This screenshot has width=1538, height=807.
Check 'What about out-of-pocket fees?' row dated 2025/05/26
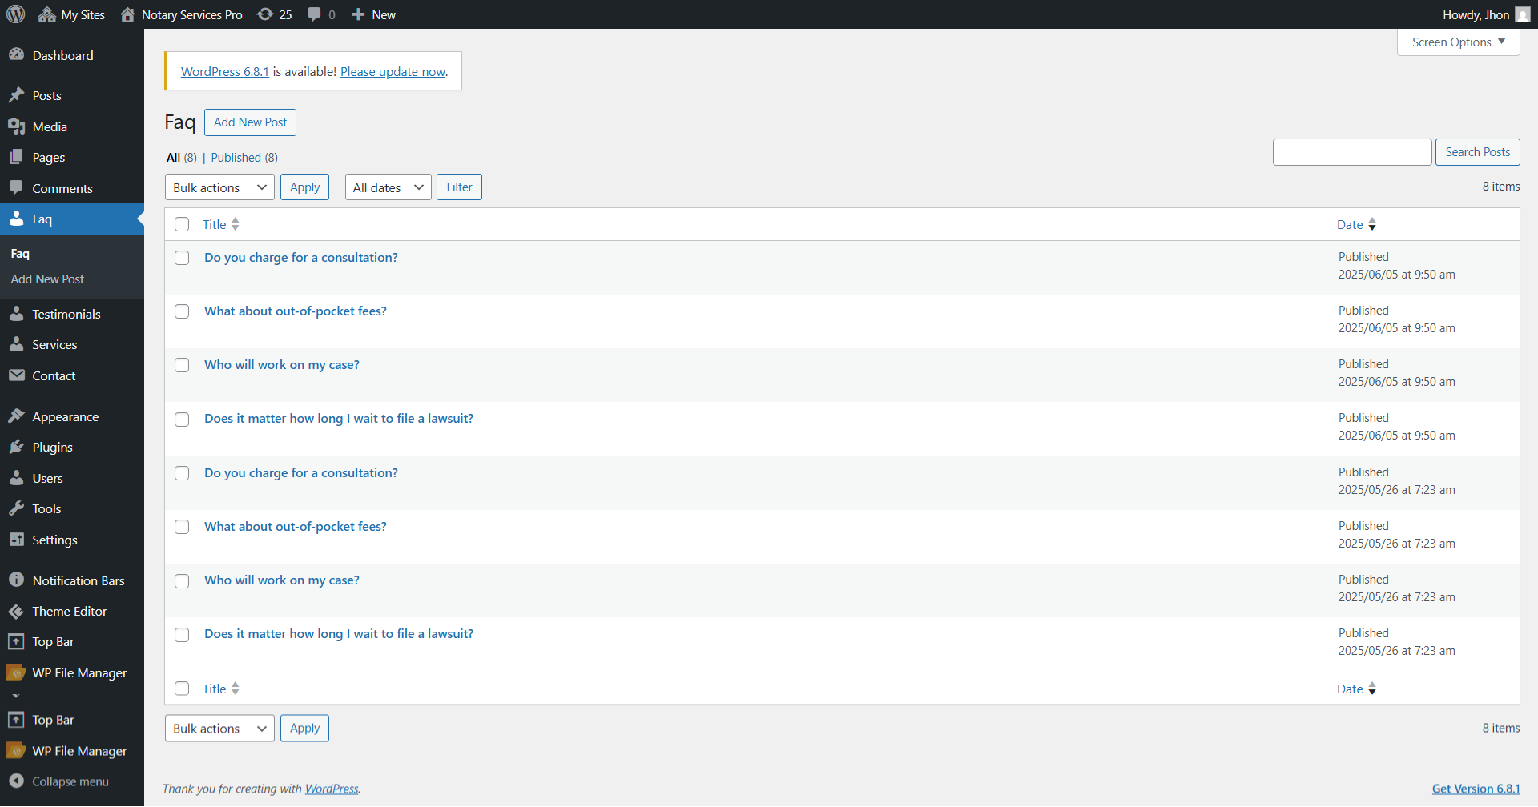pyautogui.click(x=182, y=527)
